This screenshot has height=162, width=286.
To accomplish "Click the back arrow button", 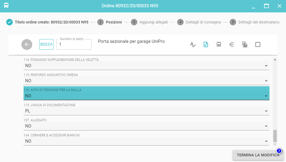I will click(x=27, y=44).
